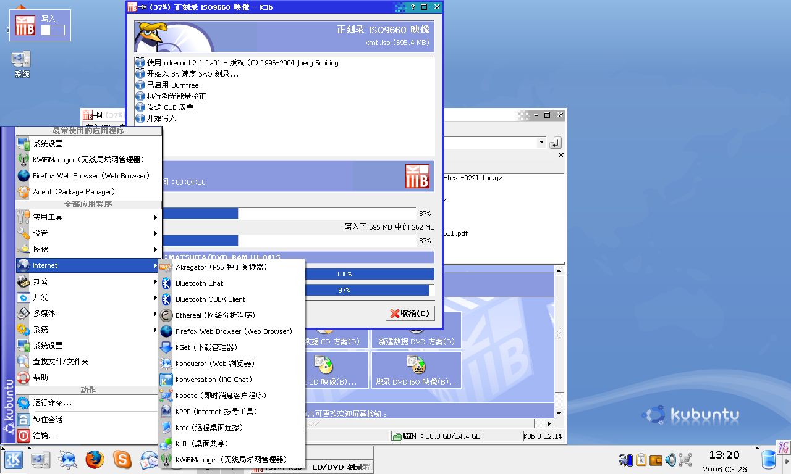The image size is (791, 474).
Task: Click the Kopete icon in submenu
Action: point(166,396)
